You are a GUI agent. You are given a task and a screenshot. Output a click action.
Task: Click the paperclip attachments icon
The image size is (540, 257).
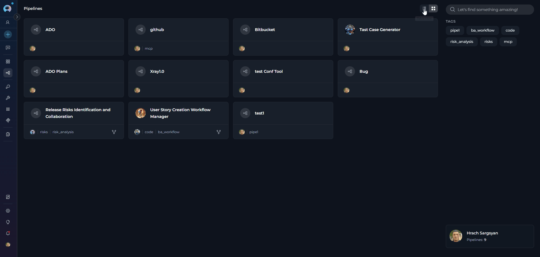tap(8, 120)
